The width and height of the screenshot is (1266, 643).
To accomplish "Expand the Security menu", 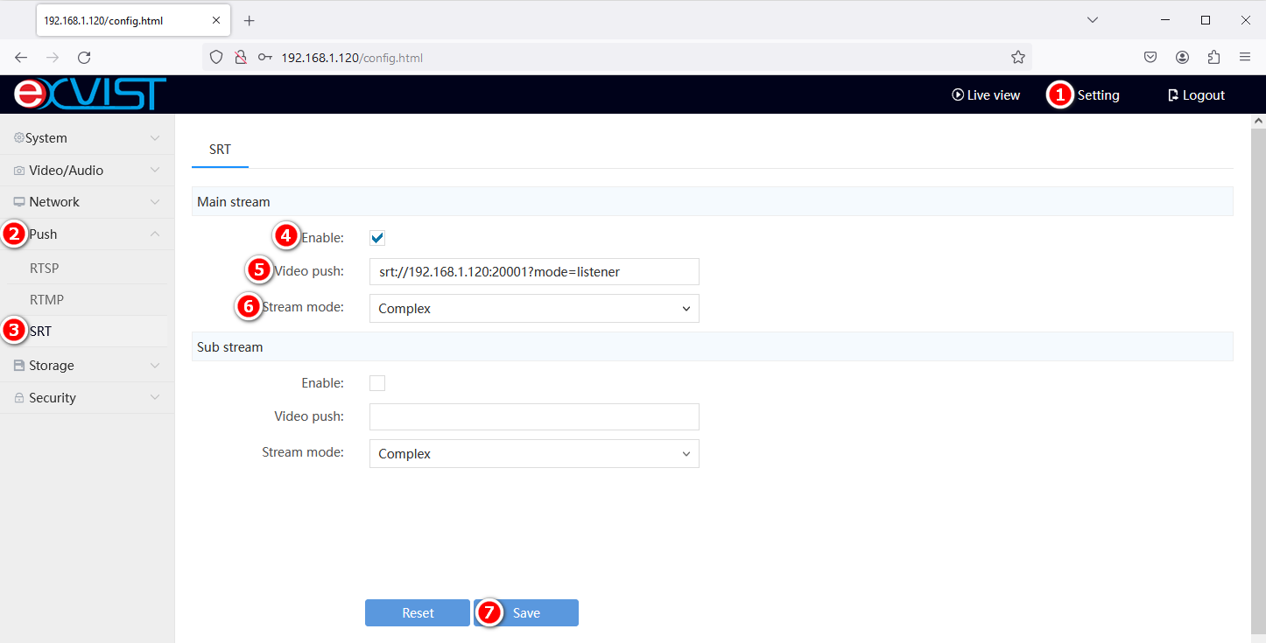I will point(88,398).
